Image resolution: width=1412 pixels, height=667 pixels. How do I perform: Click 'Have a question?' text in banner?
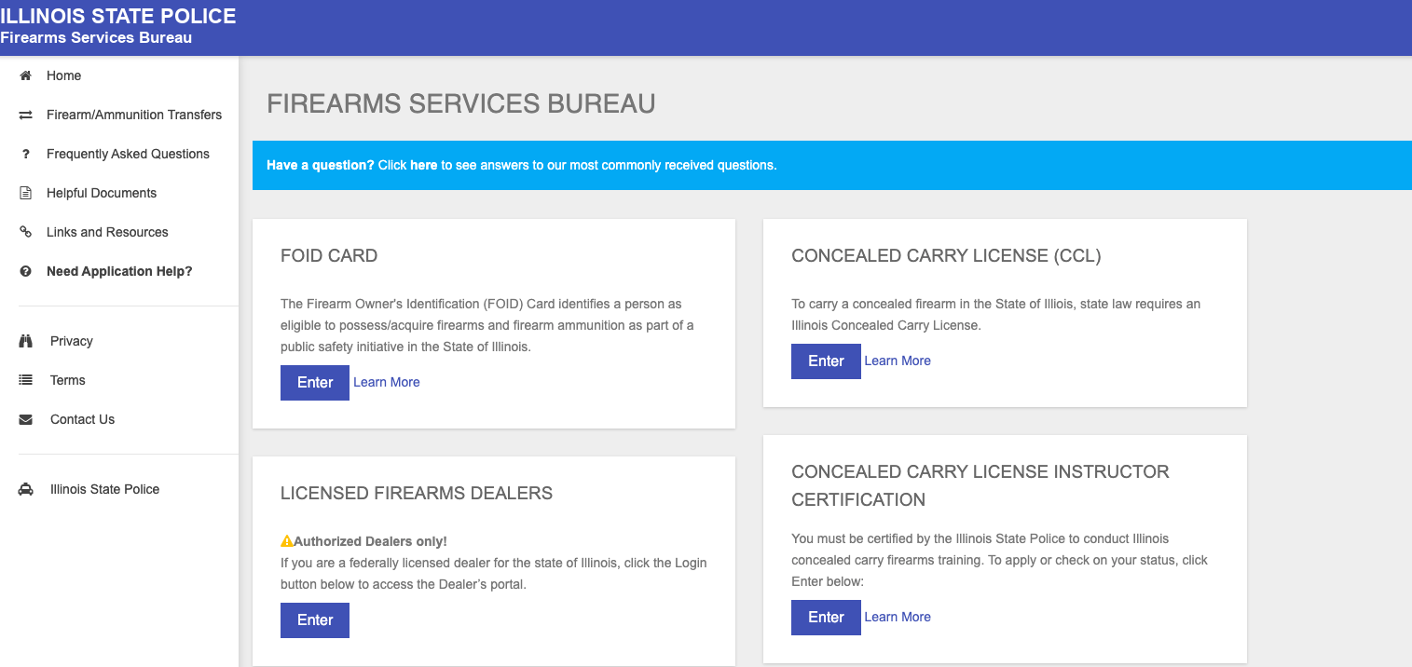321,165
